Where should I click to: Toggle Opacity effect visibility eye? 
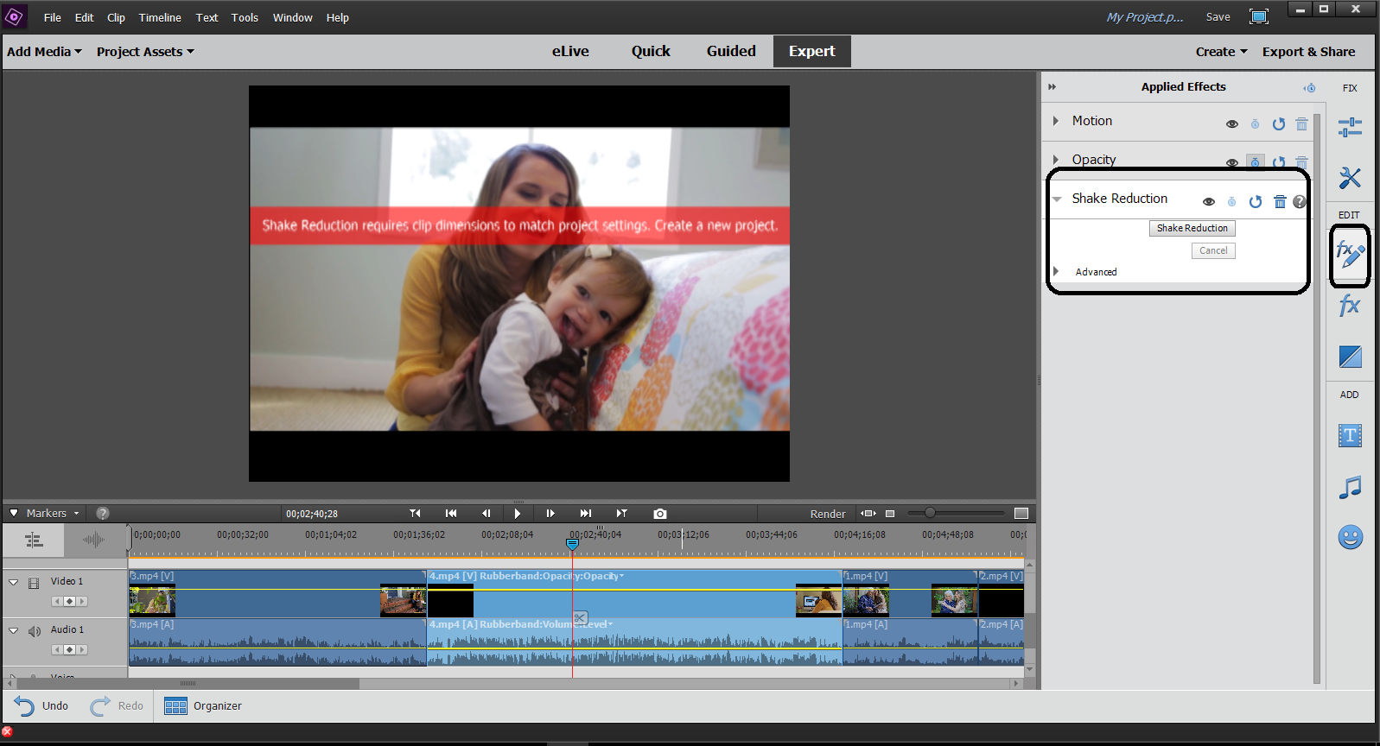click(x=1232, y=162)
